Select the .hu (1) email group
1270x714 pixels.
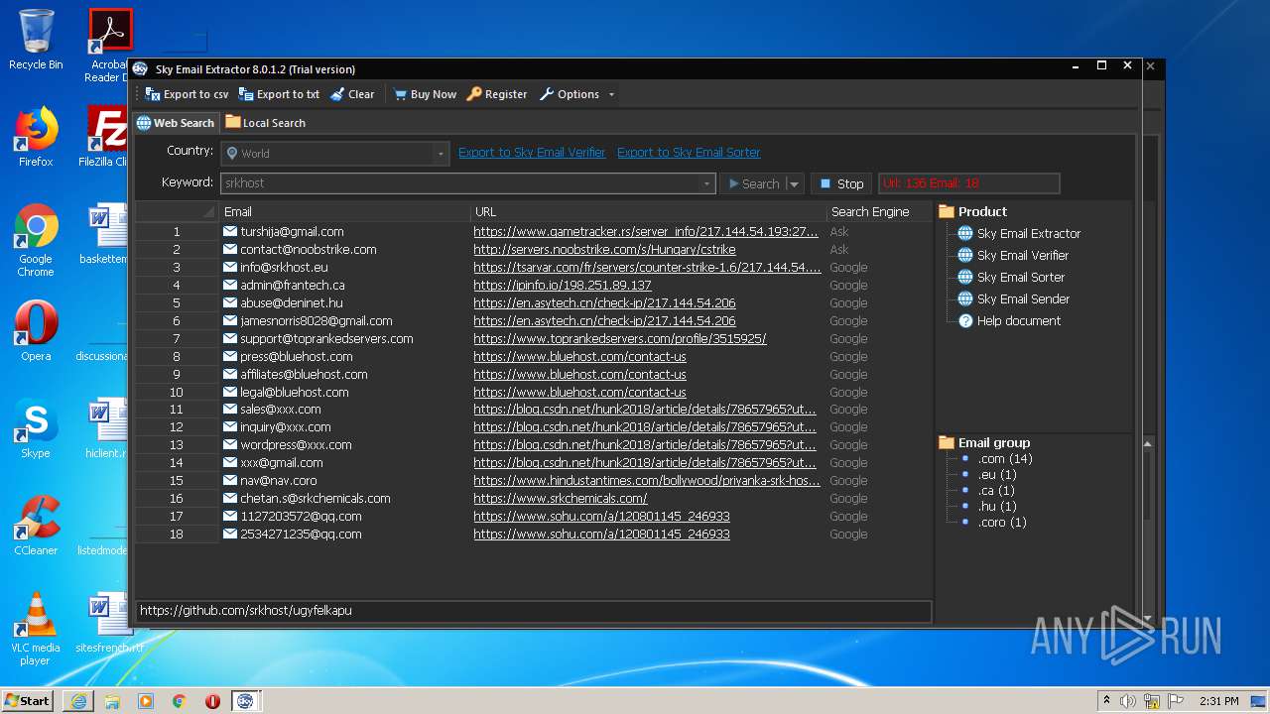[x=997, y=507]
